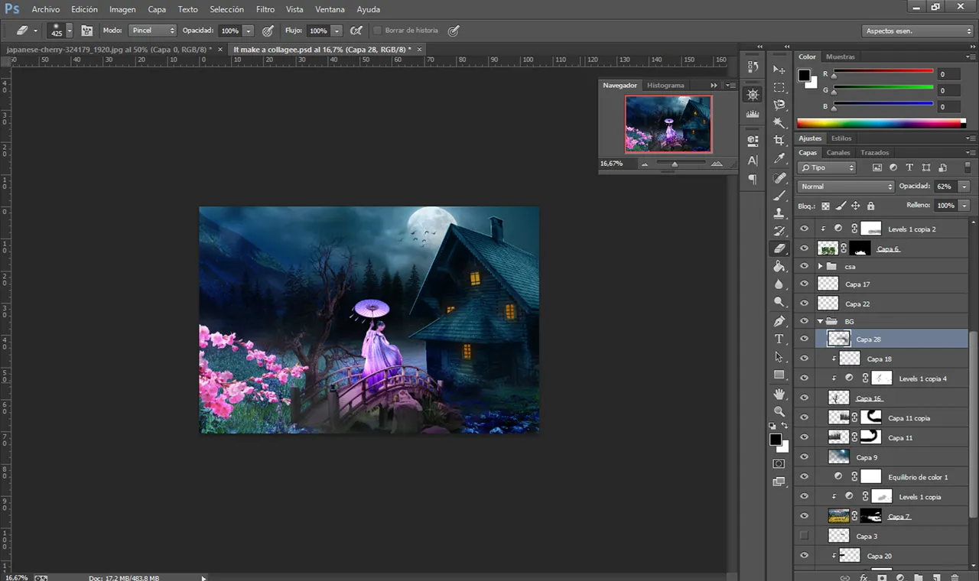Viewport: 979px width, 581px height.
Task: Open the Character panel icon
Action: [753, 161]
